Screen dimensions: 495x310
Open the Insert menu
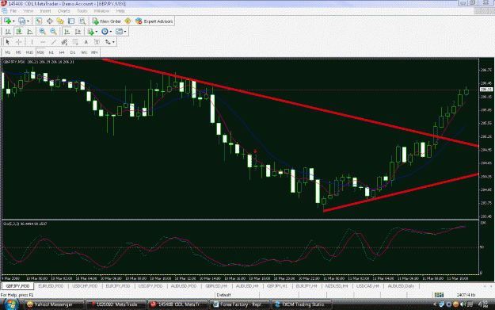click(45, 11)
